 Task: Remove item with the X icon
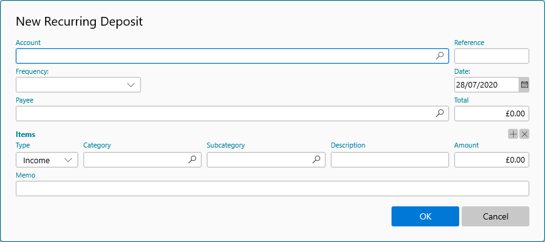click(x=524, y=134)
